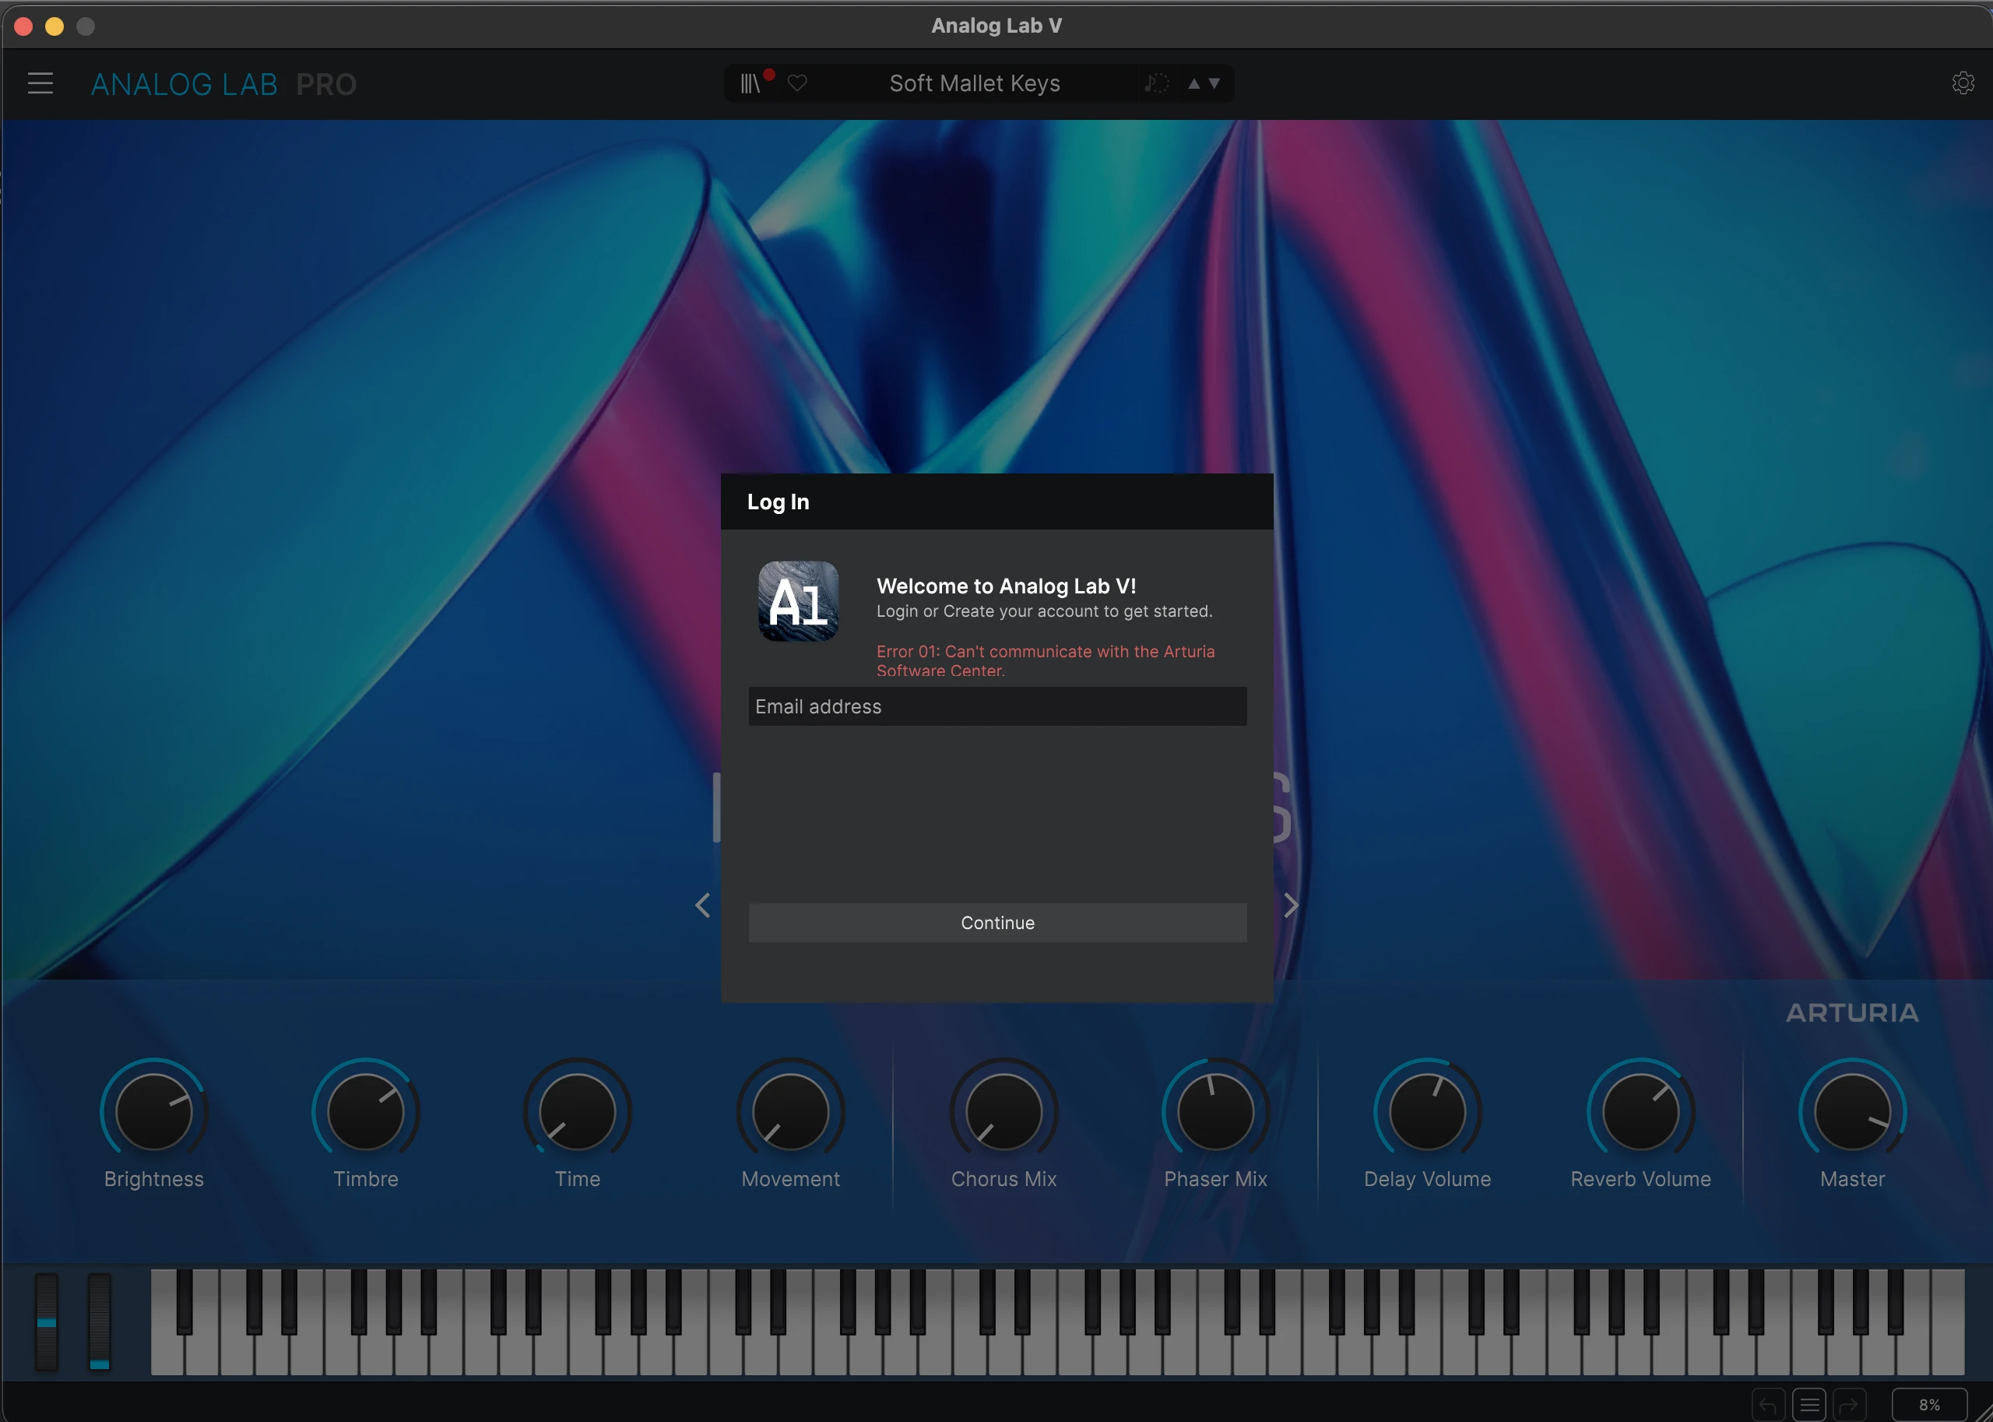Click the ARTURIA logo
1993x1422 pixels.
[1852, 1013]
